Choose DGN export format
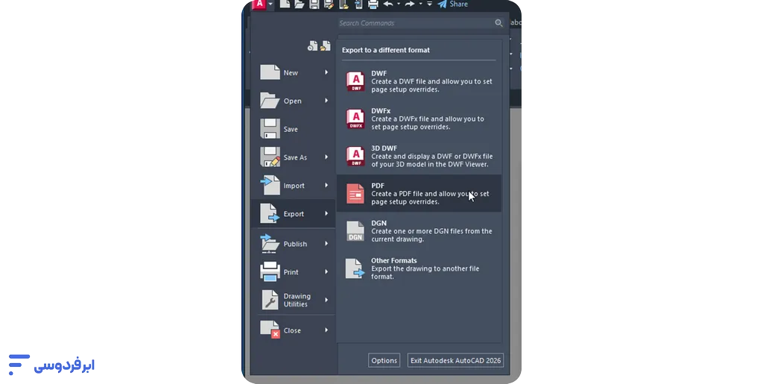Viewport: 763px width, 384px height. pos(419,230)
